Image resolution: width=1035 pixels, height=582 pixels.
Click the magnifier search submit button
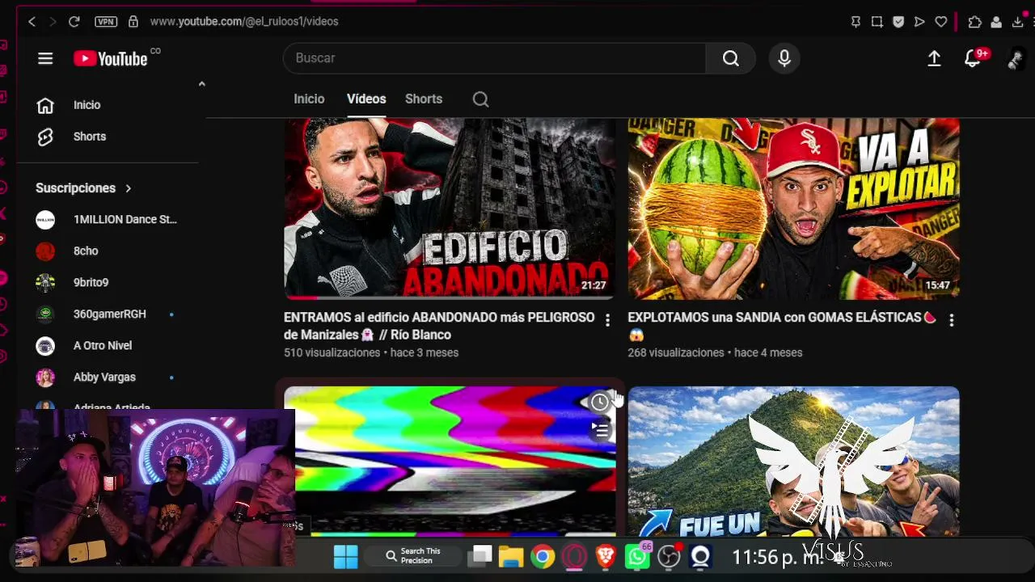coord(731,58)
